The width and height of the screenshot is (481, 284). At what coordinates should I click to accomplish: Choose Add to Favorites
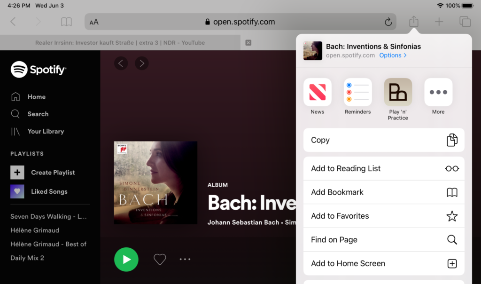tap(384, 216)
